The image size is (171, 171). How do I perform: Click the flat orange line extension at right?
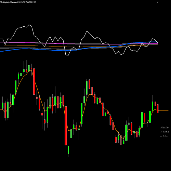[163, 111]
